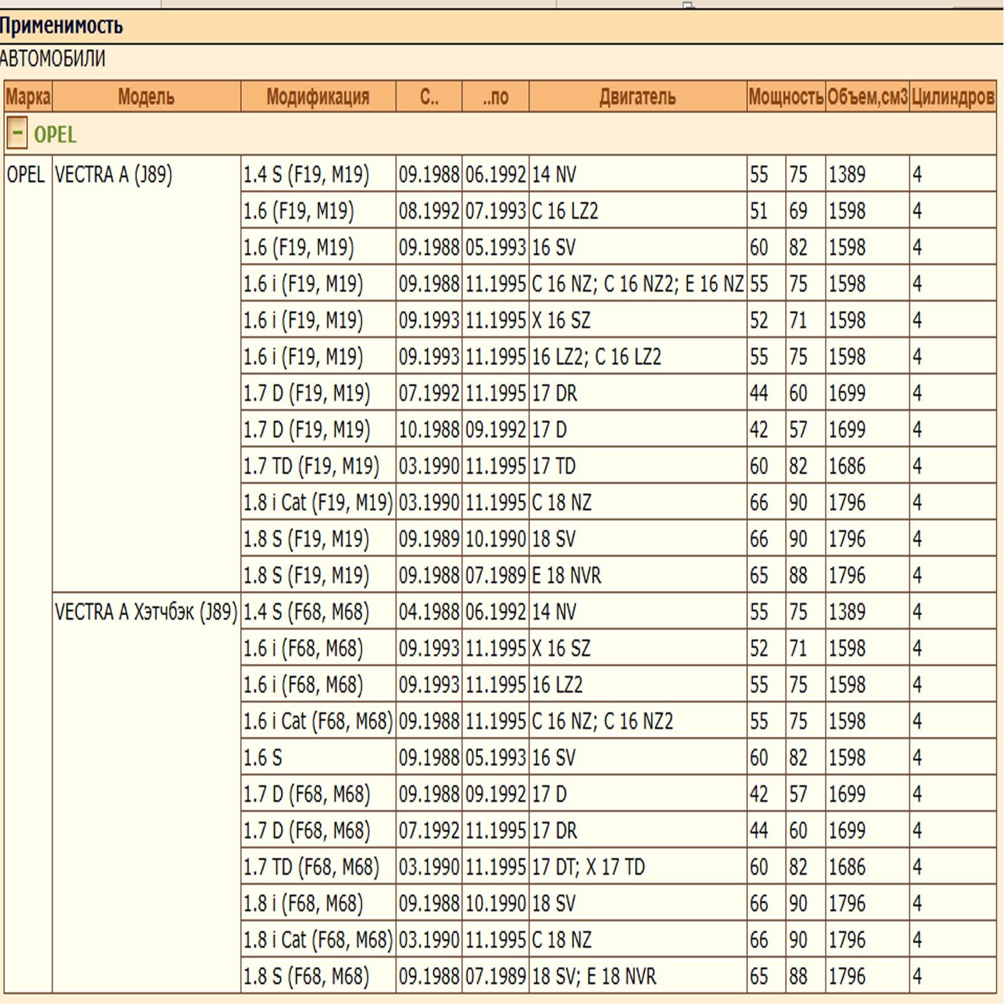Viewport: 1004px width, 1004px height.
Task: Click the Объем,см3 column header
Action: coord(867,97)
